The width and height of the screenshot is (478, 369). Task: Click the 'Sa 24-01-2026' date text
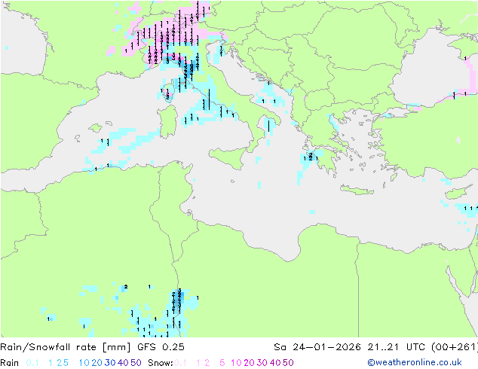click(x=317, y=347)
